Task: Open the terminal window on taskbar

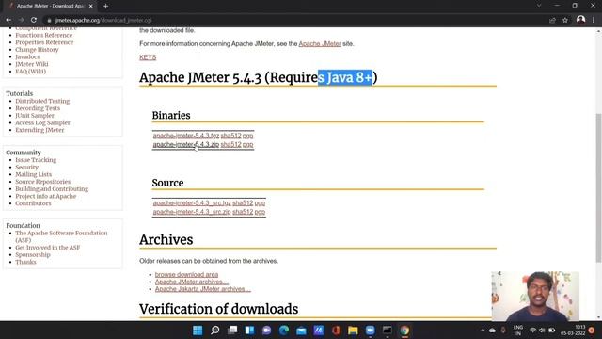Action: [388, 331]
